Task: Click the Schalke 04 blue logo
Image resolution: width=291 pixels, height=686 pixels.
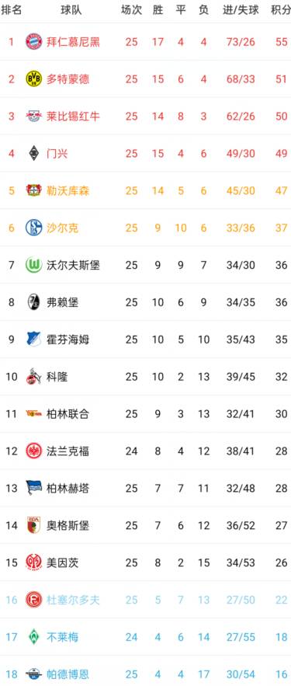Action: 33,228
